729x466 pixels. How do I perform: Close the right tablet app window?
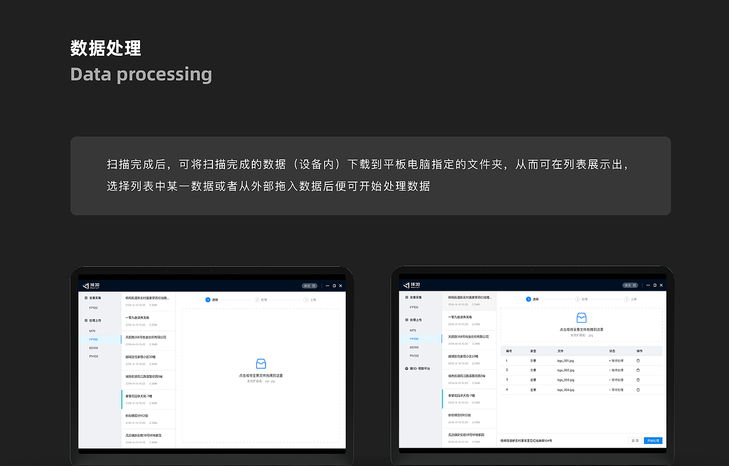click(x=661, y=285)
